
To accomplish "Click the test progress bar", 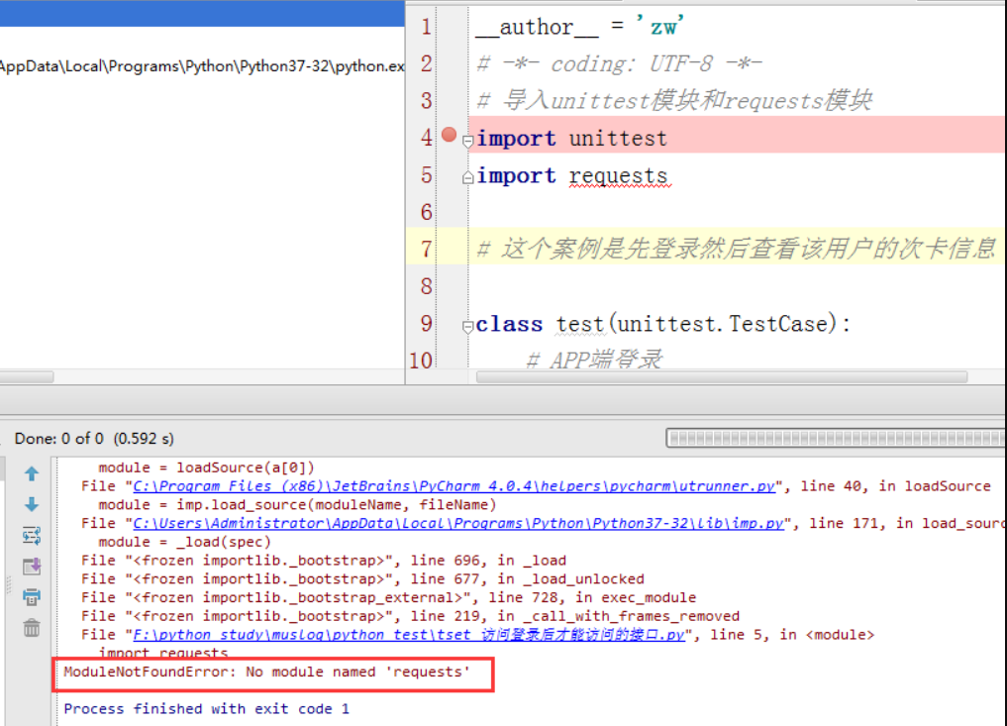I will point(837,438).
